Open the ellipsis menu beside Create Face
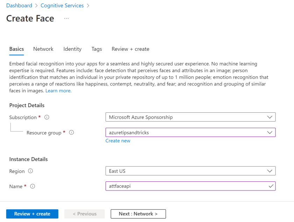 pyautogui.click(x=66, y=19)
